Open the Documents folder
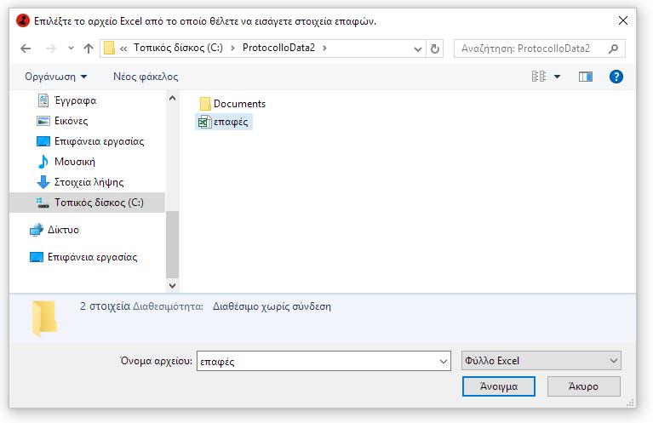This screenshot has height=423, width=653. tap(239, 104)
